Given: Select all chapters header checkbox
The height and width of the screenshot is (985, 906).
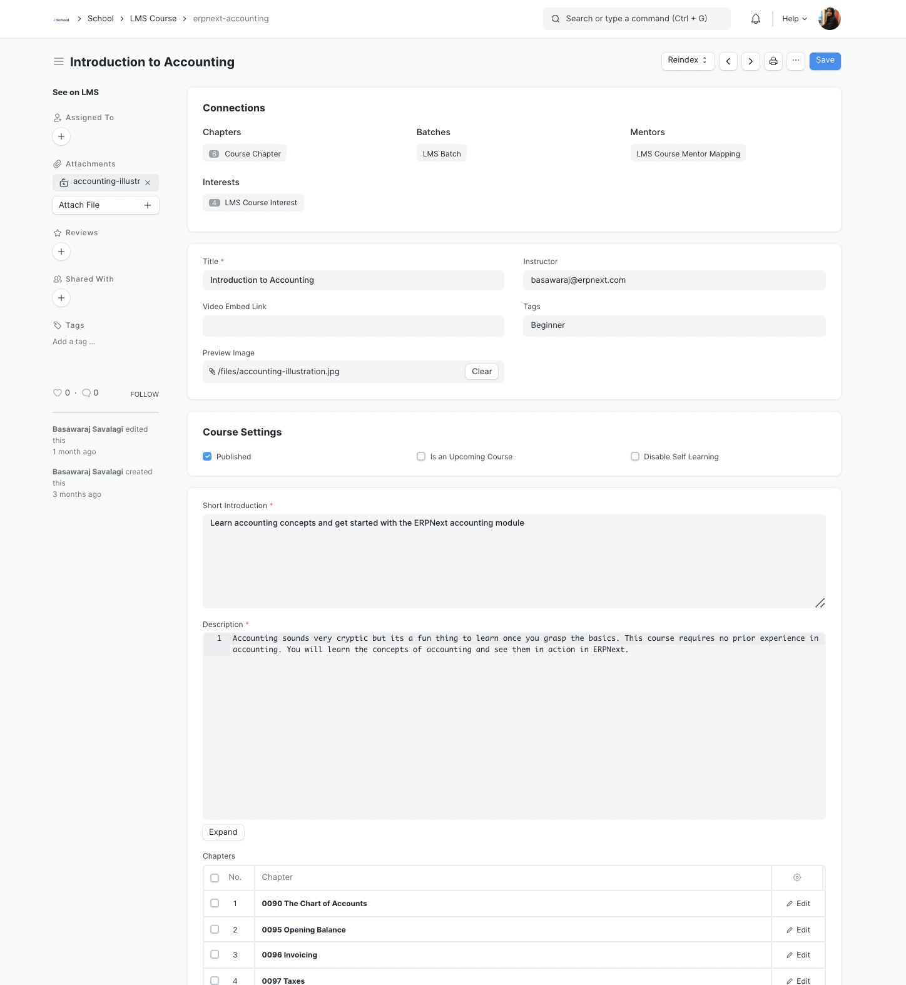Looking at the screenshot, I should 215,878.
